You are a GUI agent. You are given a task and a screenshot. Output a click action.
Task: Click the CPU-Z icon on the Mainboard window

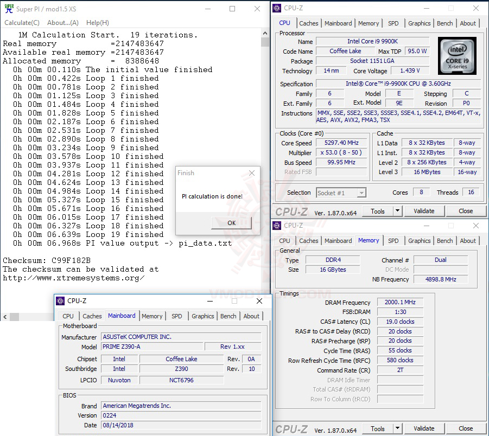pyautogui.click(x=61, y=301)
